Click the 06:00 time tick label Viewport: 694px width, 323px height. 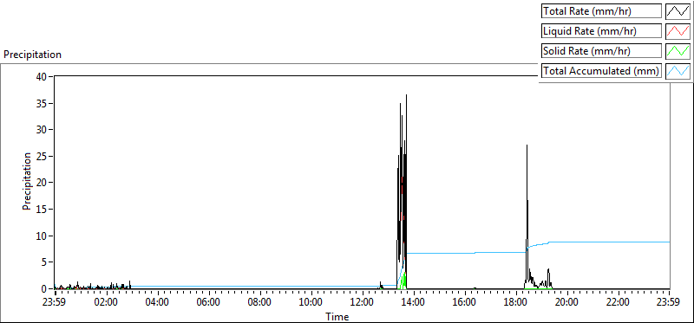tap(208, 303)
